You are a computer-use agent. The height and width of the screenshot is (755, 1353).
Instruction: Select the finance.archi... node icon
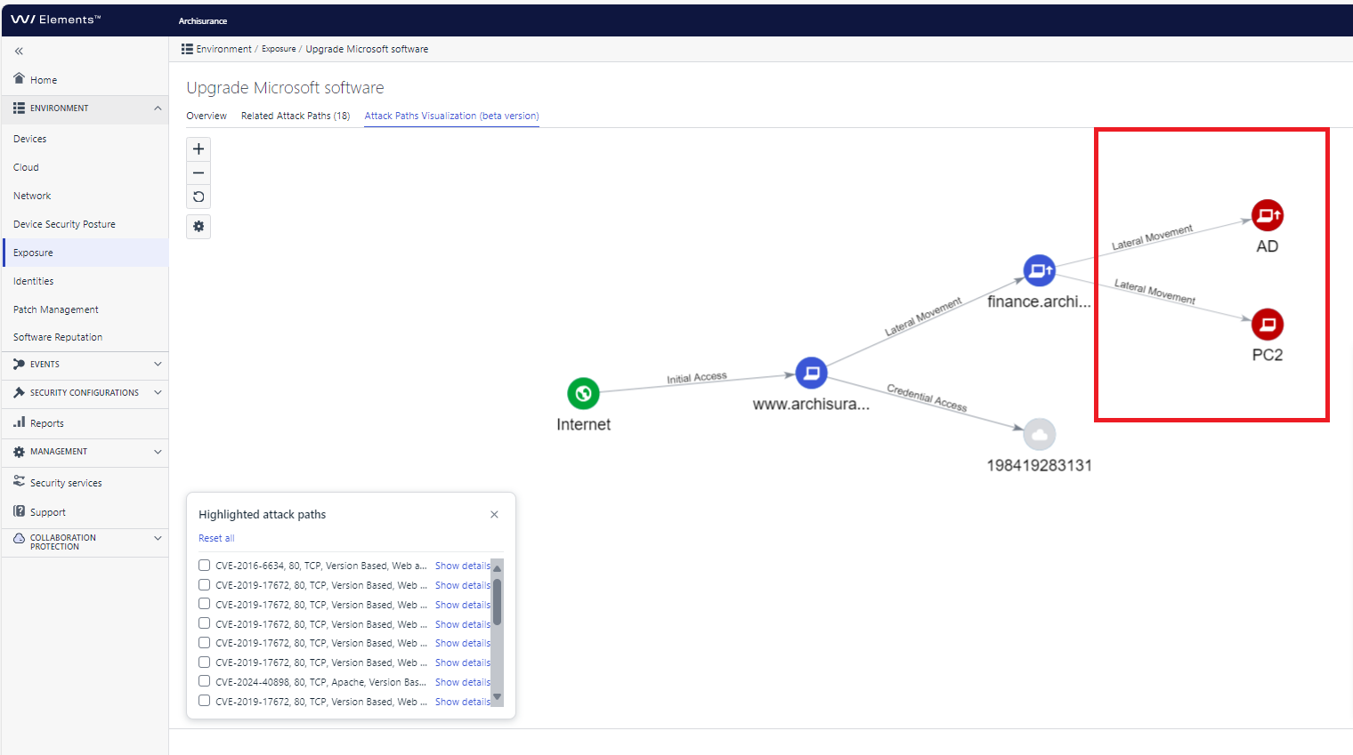click(1039, 269)
